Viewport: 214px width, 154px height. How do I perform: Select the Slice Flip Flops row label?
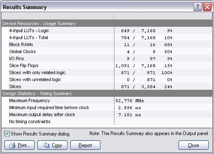24,65
